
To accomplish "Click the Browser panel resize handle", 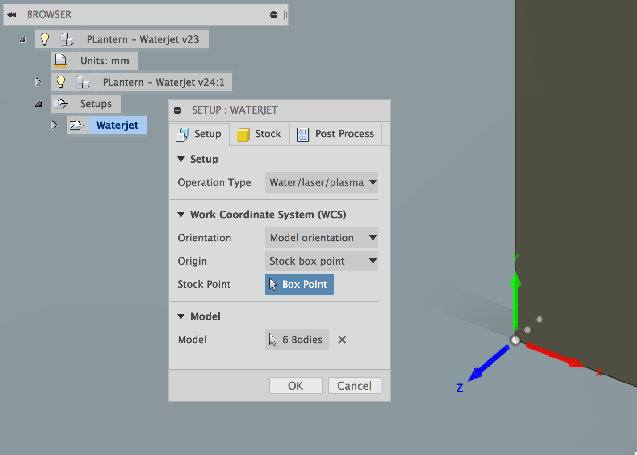I will (285, 15).
